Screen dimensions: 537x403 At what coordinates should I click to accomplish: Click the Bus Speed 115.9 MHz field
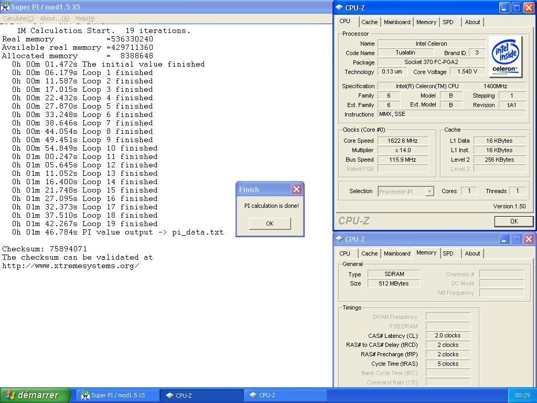[x=403, y=160]
